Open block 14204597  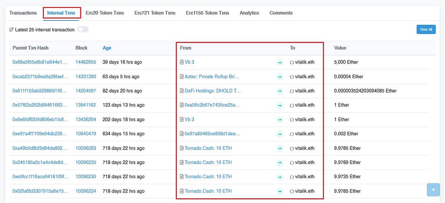tap(86, 91)
